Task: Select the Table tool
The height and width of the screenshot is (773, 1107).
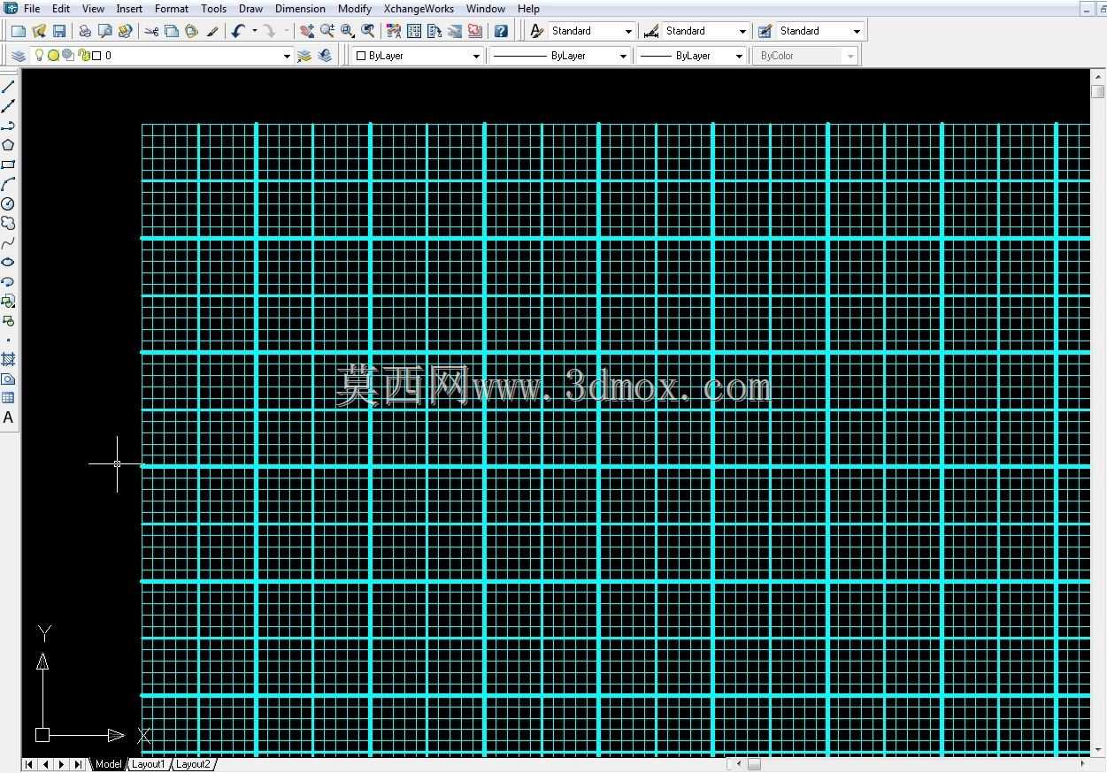Action: [x=8, y=398]
